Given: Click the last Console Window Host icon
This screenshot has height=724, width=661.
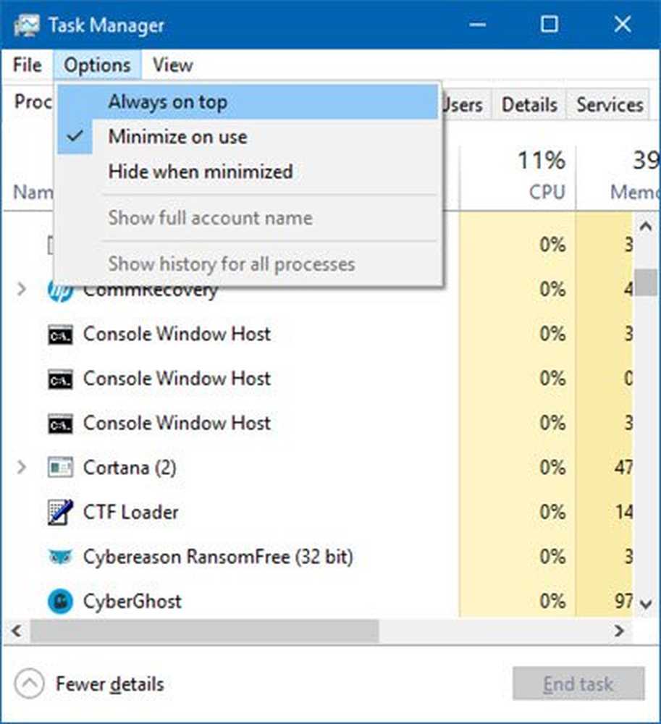Looking at the screenshot, I should pos(60,424).
